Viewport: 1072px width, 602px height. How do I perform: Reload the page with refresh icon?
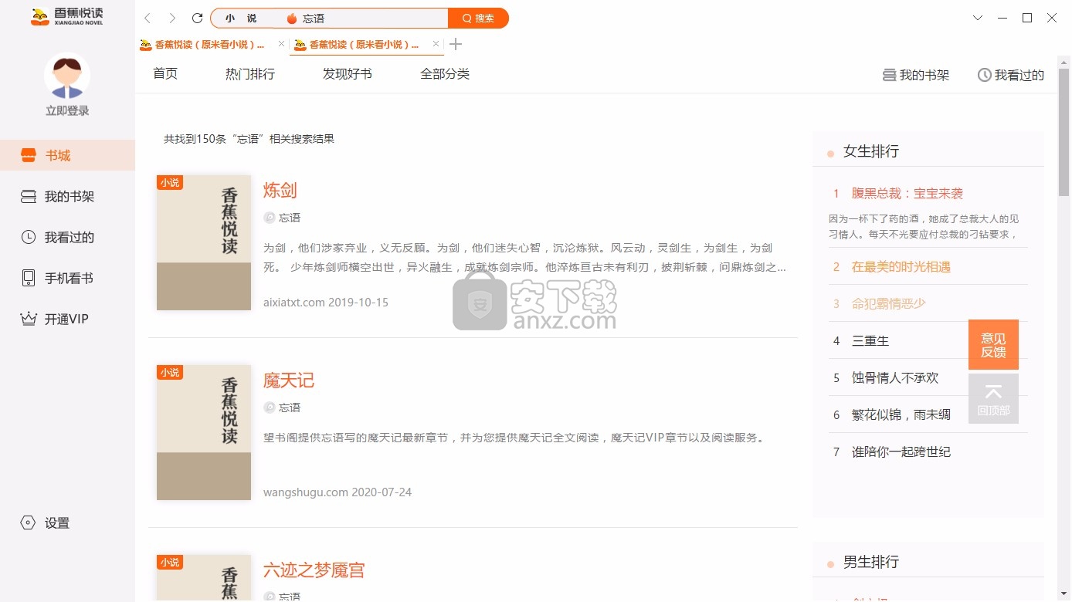(197, 18)
